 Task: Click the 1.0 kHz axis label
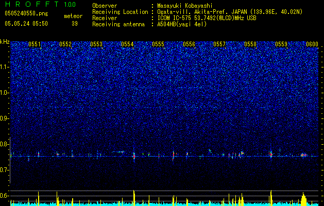[5, 93]
